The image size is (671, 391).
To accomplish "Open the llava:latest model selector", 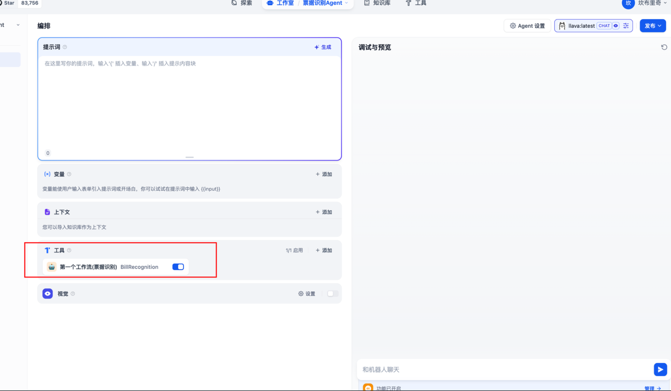I will tap(581, 26).
